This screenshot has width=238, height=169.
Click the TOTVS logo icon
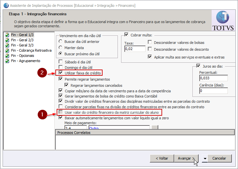point(223,20)
